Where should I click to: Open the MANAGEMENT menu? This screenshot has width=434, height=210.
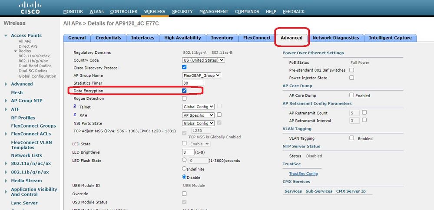coord(214,12)
